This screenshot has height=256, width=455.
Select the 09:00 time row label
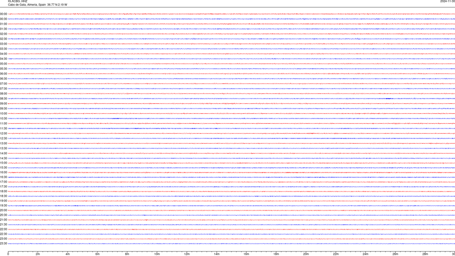point(3,104)
